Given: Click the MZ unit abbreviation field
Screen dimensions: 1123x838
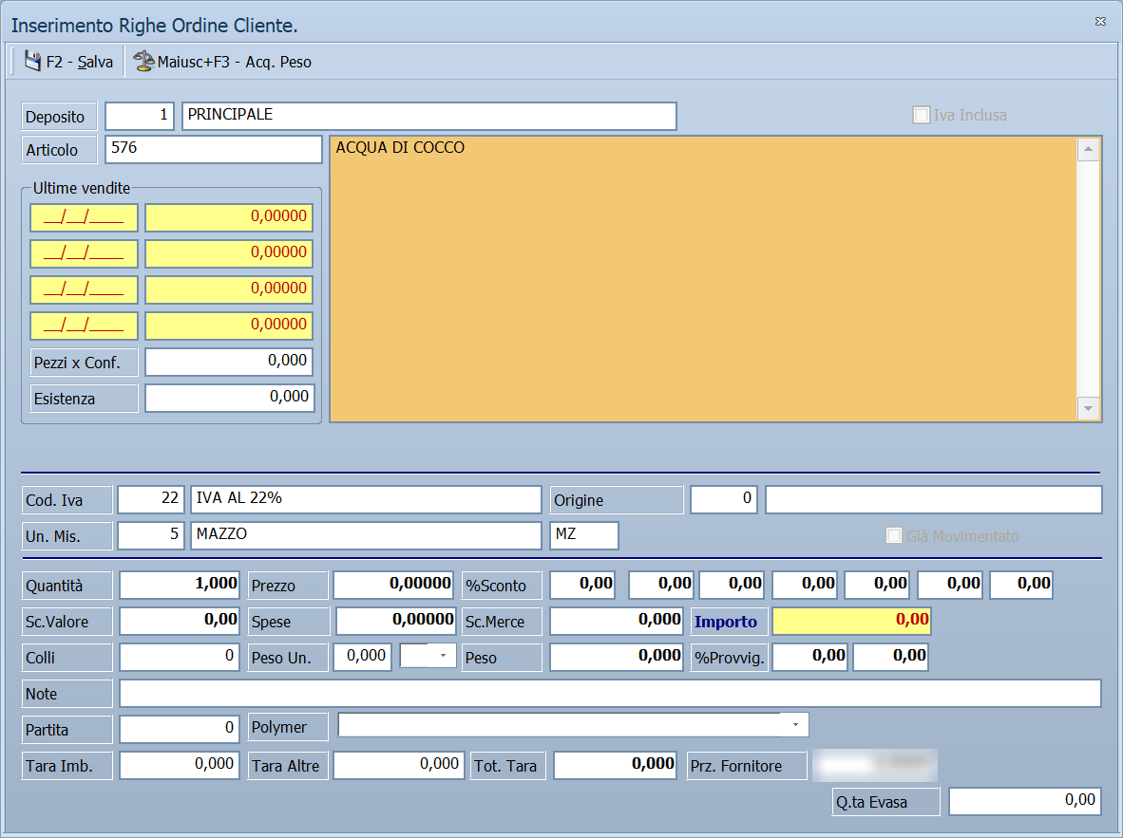Looking at the screenshot, I should point(584,535).
